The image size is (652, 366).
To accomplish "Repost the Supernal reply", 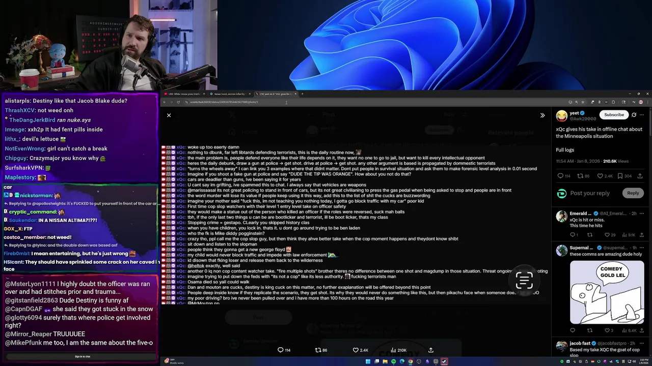I will 590,330.
